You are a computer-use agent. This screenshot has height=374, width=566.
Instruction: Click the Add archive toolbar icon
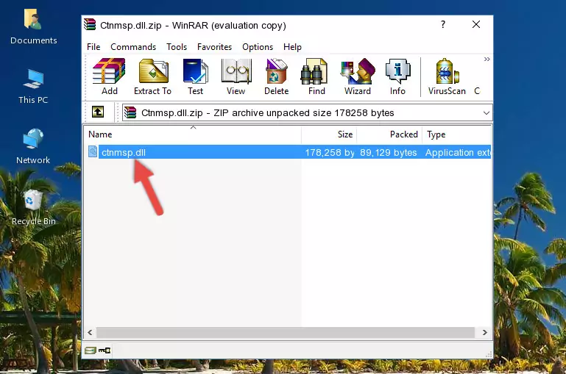click(x=109, y=76)
